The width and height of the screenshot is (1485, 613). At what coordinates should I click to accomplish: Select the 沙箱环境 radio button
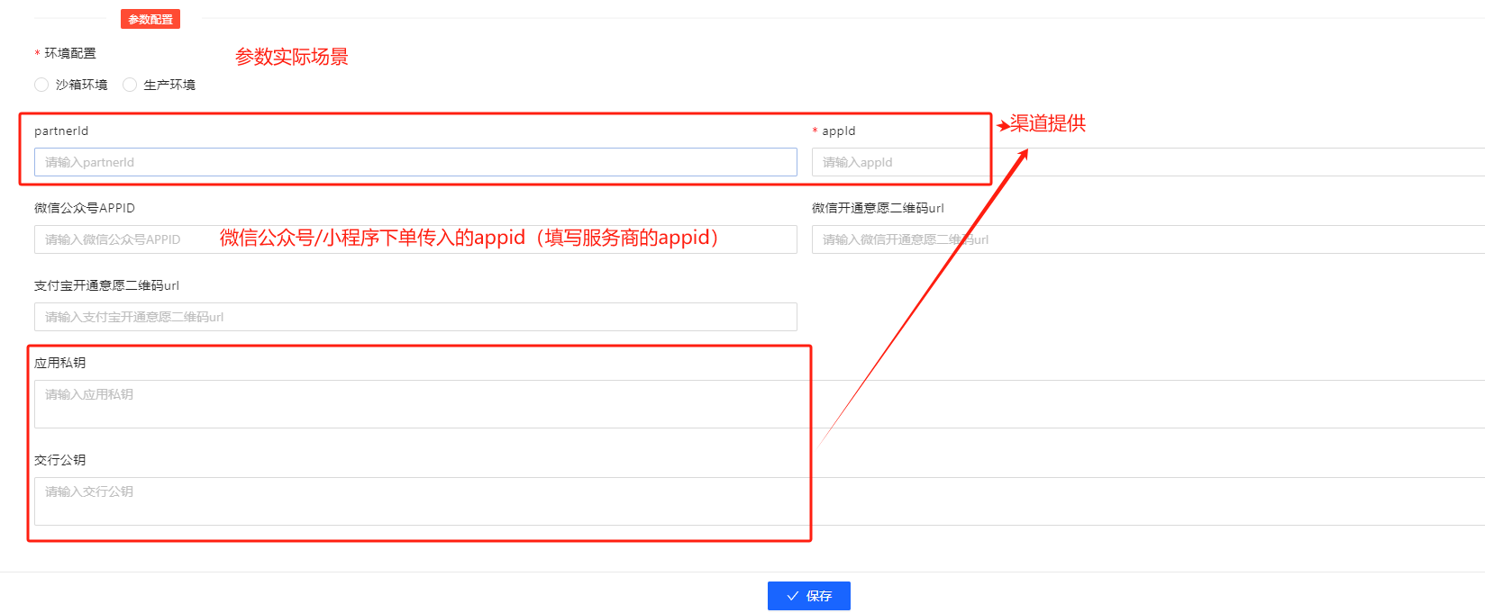41,85
